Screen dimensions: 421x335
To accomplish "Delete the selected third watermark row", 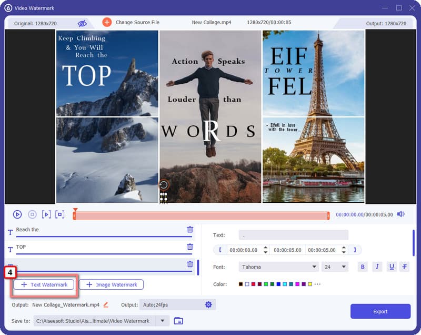I will (x=190, y=264).
